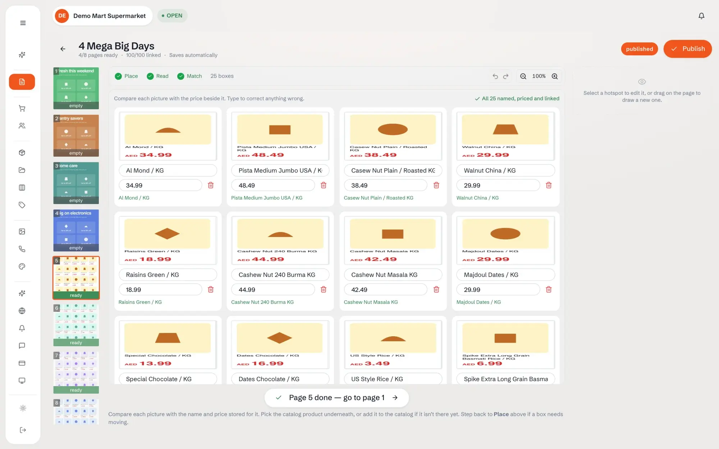Open the shopping cart sidebar icon
The width and height of the screenshot is (719, 449).
22,108
